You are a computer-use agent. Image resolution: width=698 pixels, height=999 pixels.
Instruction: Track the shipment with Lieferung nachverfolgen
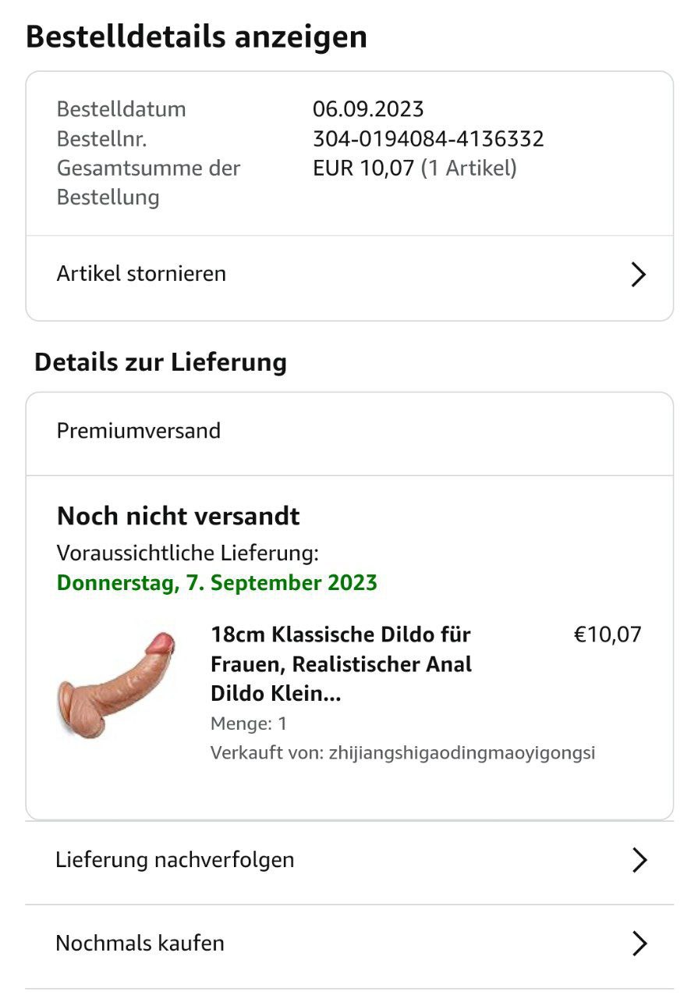click(x=175, y=860)
